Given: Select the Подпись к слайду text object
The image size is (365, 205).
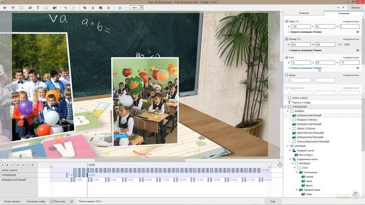Looking at the screenshot, I should click(302, 102).
